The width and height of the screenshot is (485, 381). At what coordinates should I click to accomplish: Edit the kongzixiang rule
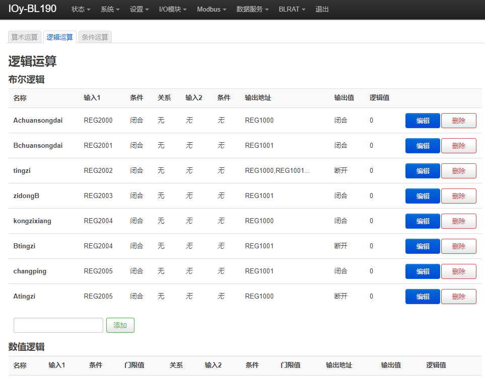point(423,221)
